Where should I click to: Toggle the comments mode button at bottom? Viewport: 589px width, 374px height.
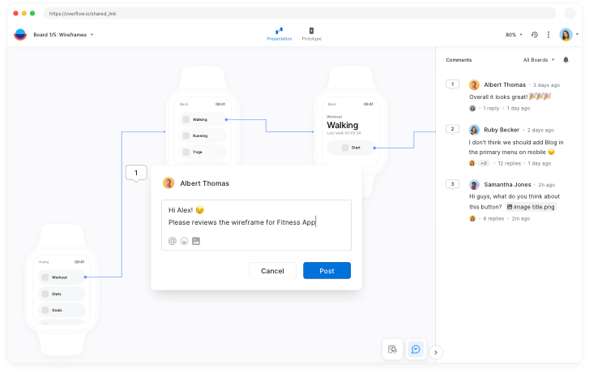(416, 349)
